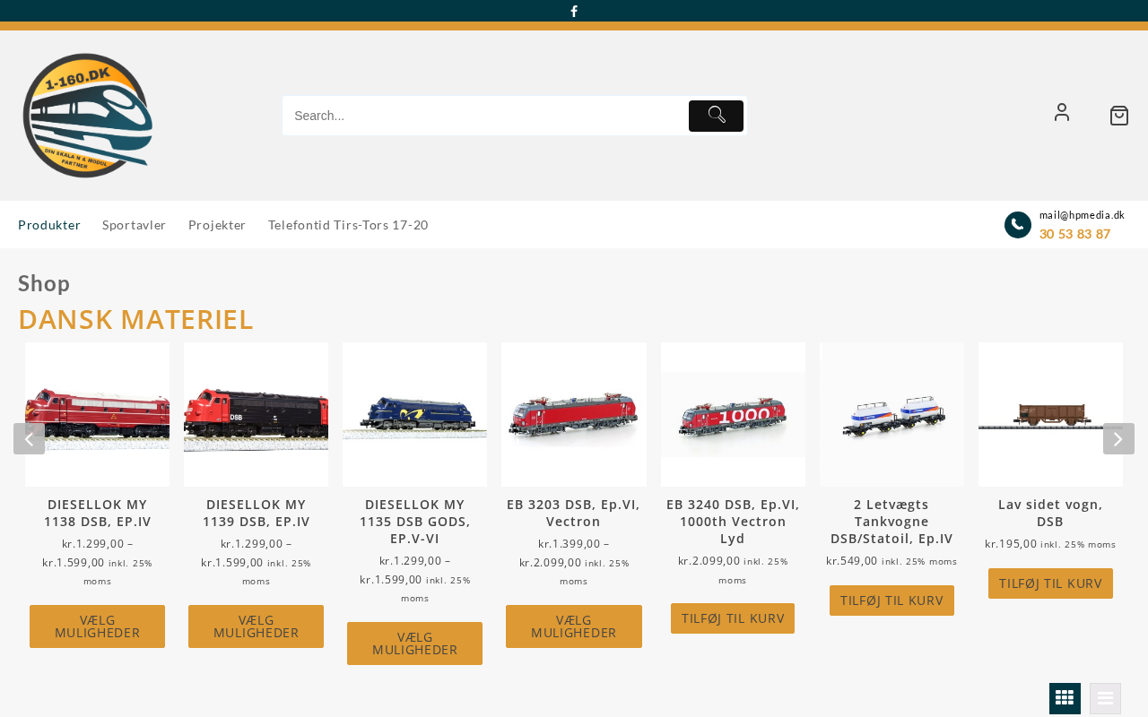Viewport: 1148px width, 717px height.
Task: Open the Statoil tank wagons image
Action: pos(891,415)
